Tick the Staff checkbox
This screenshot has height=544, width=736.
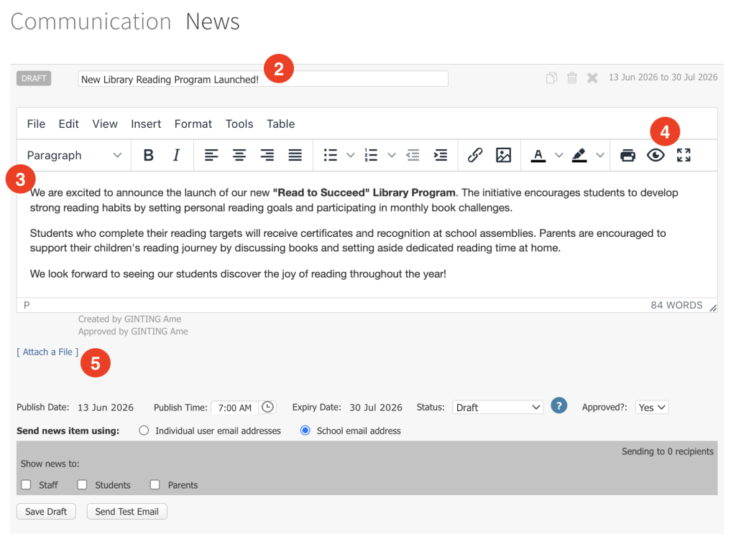coord(27,484)
